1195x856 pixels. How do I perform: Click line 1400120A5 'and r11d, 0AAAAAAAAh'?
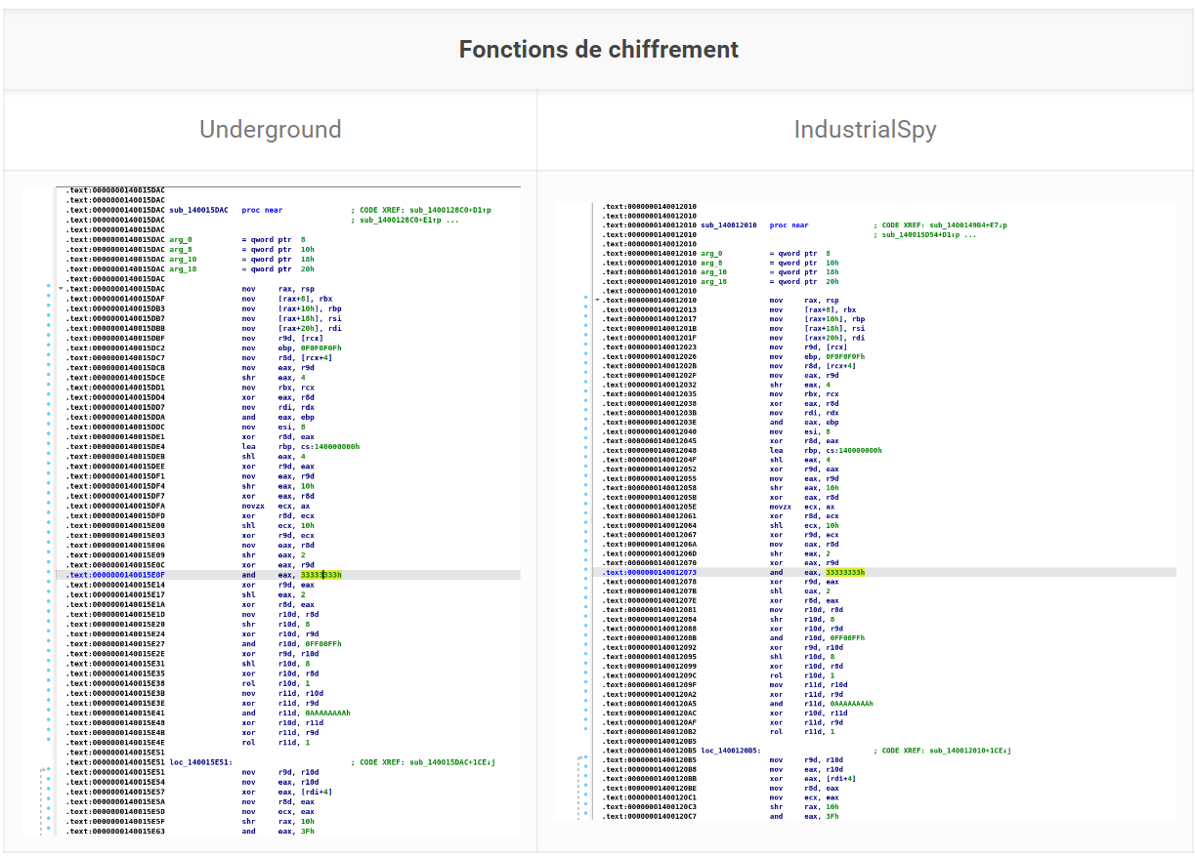(739, 704)
